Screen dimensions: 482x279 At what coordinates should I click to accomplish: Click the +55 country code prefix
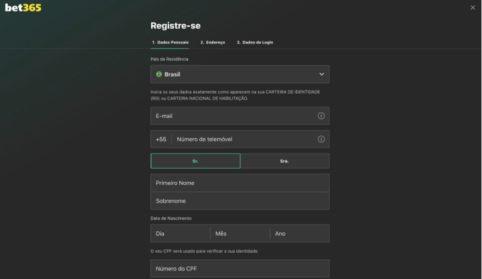[x=161, y=139]
